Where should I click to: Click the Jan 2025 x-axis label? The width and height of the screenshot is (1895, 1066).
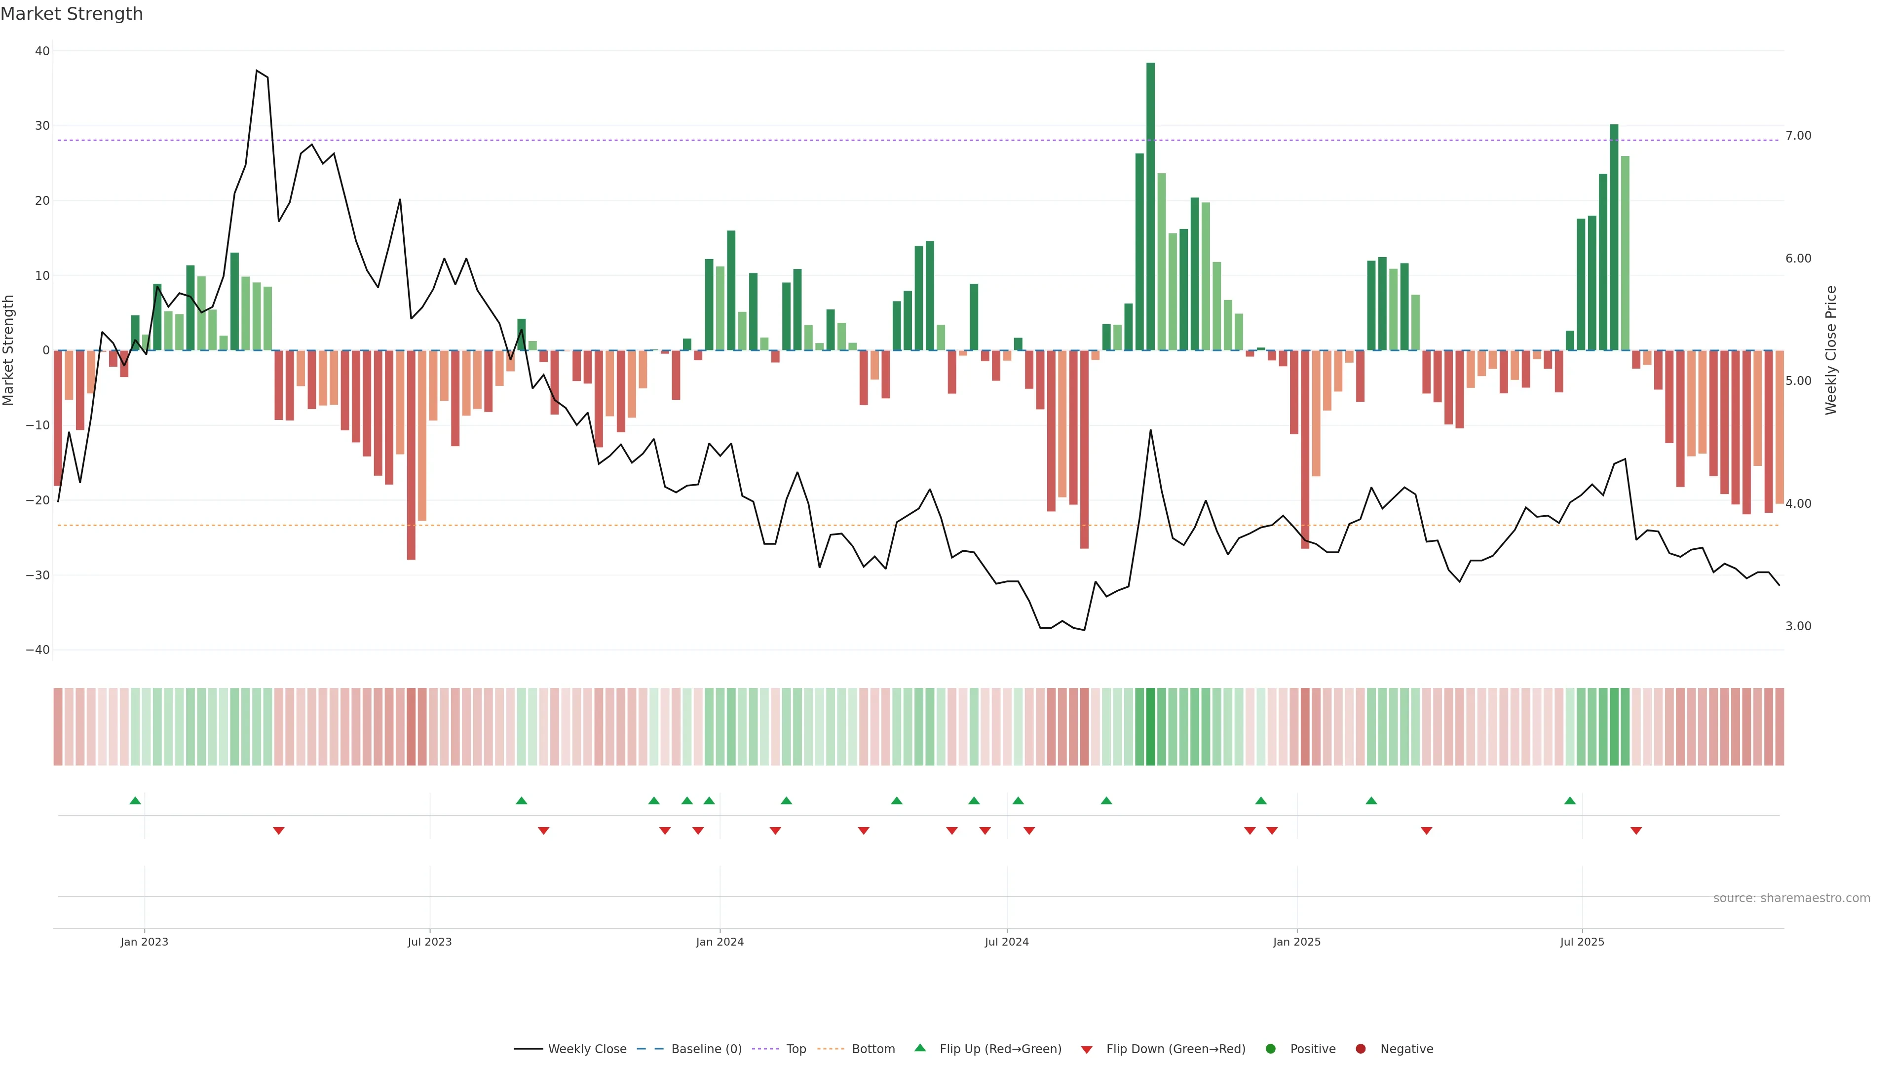(1297, 942)
